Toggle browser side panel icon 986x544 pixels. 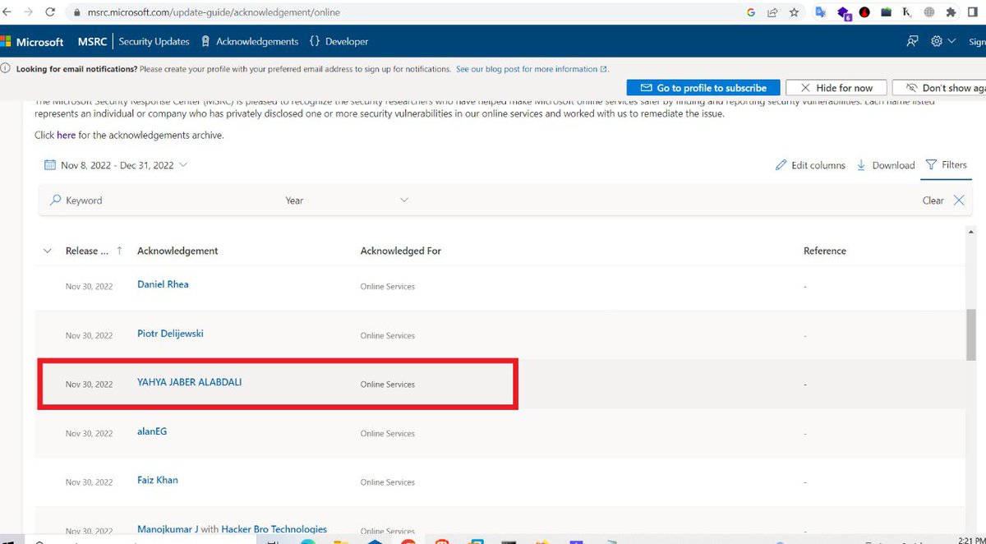pos(973,12)
